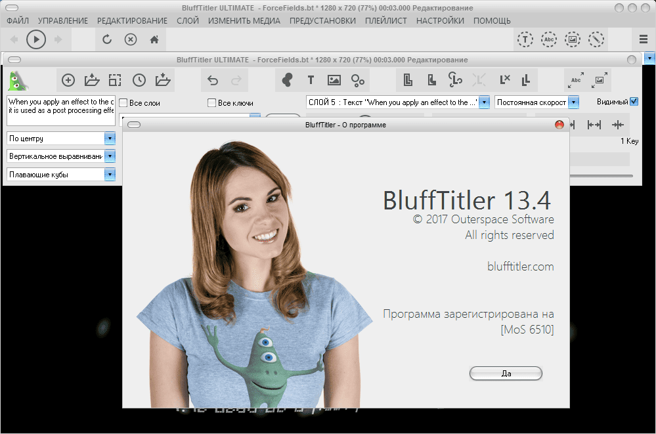Enable the Все ключи checkbox
656x434 pixels.
coord(212,103)
